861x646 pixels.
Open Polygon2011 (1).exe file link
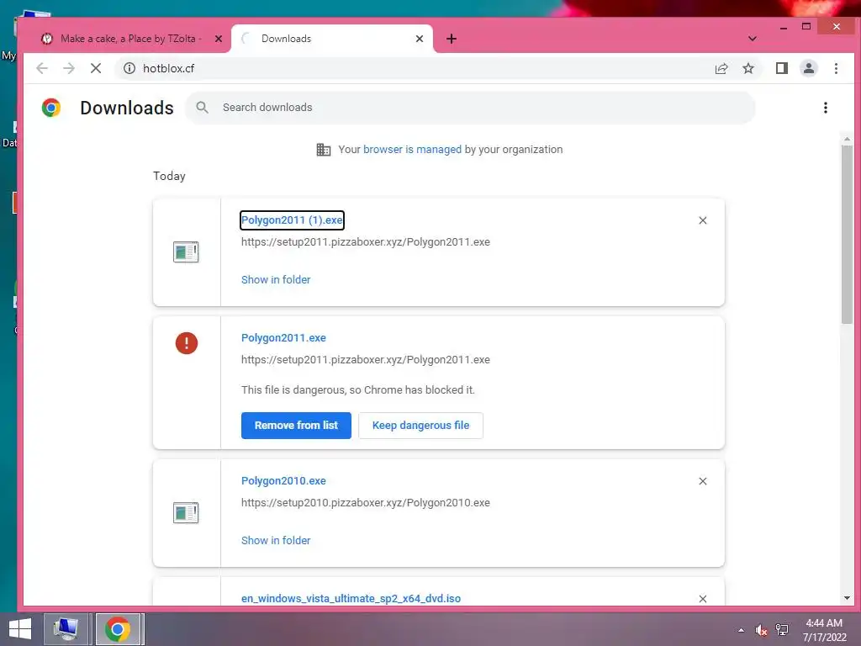[292, 220]
